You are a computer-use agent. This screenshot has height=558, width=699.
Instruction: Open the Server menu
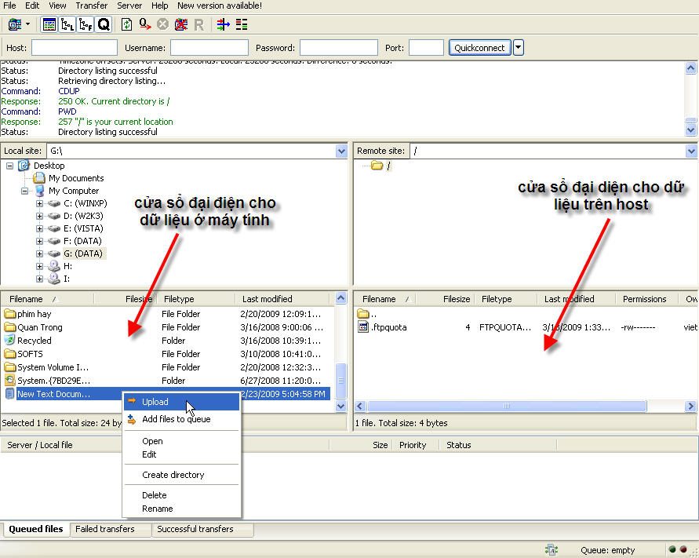[129, 5]
